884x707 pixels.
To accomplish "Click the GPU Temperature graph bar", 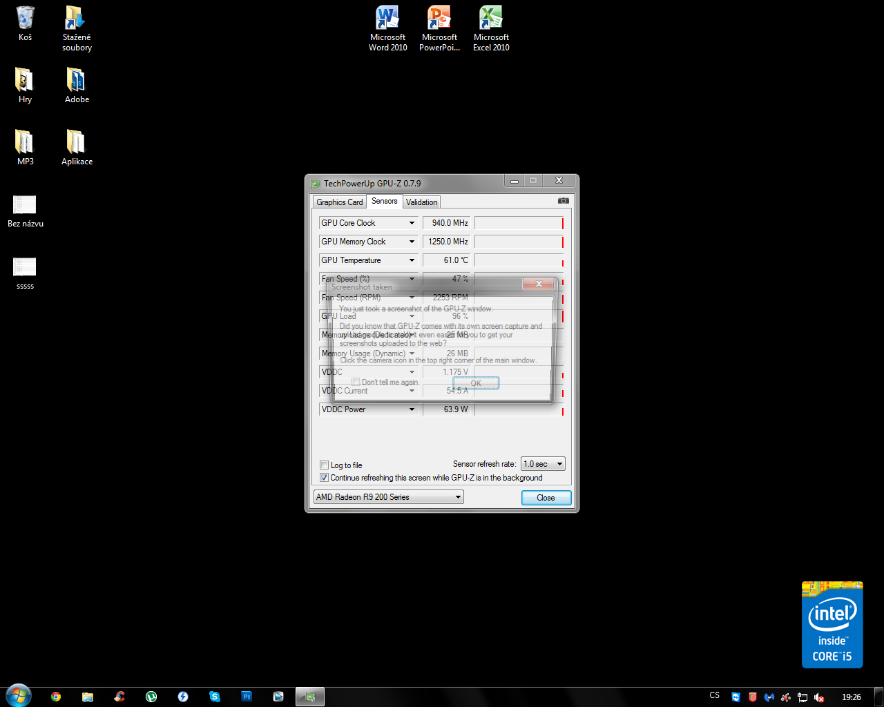I will click(x=519, y=260).
